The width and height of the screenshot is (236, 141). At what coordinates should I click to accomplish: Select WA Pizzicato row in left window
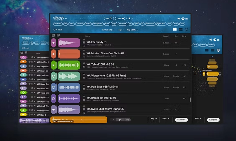pos(34,75)
